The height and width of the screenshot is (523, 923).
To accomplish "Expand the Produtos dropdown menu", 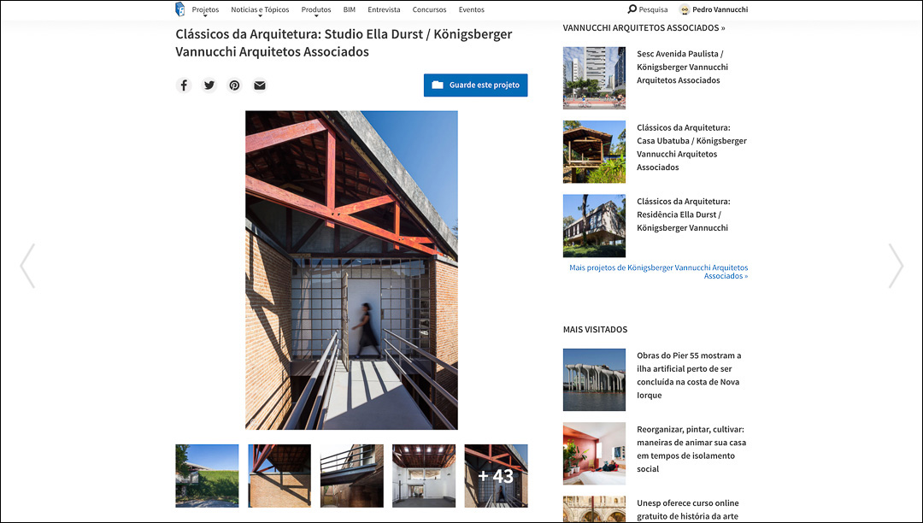I will [316, 10].
